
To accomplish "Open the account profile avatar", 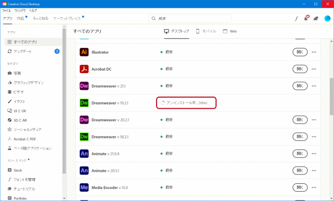I will click(327, 19).
